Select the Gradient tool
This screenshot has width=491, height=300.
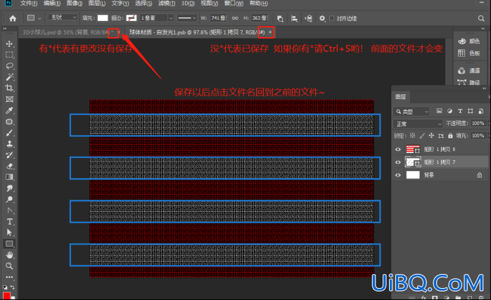(x=9, y=177)
